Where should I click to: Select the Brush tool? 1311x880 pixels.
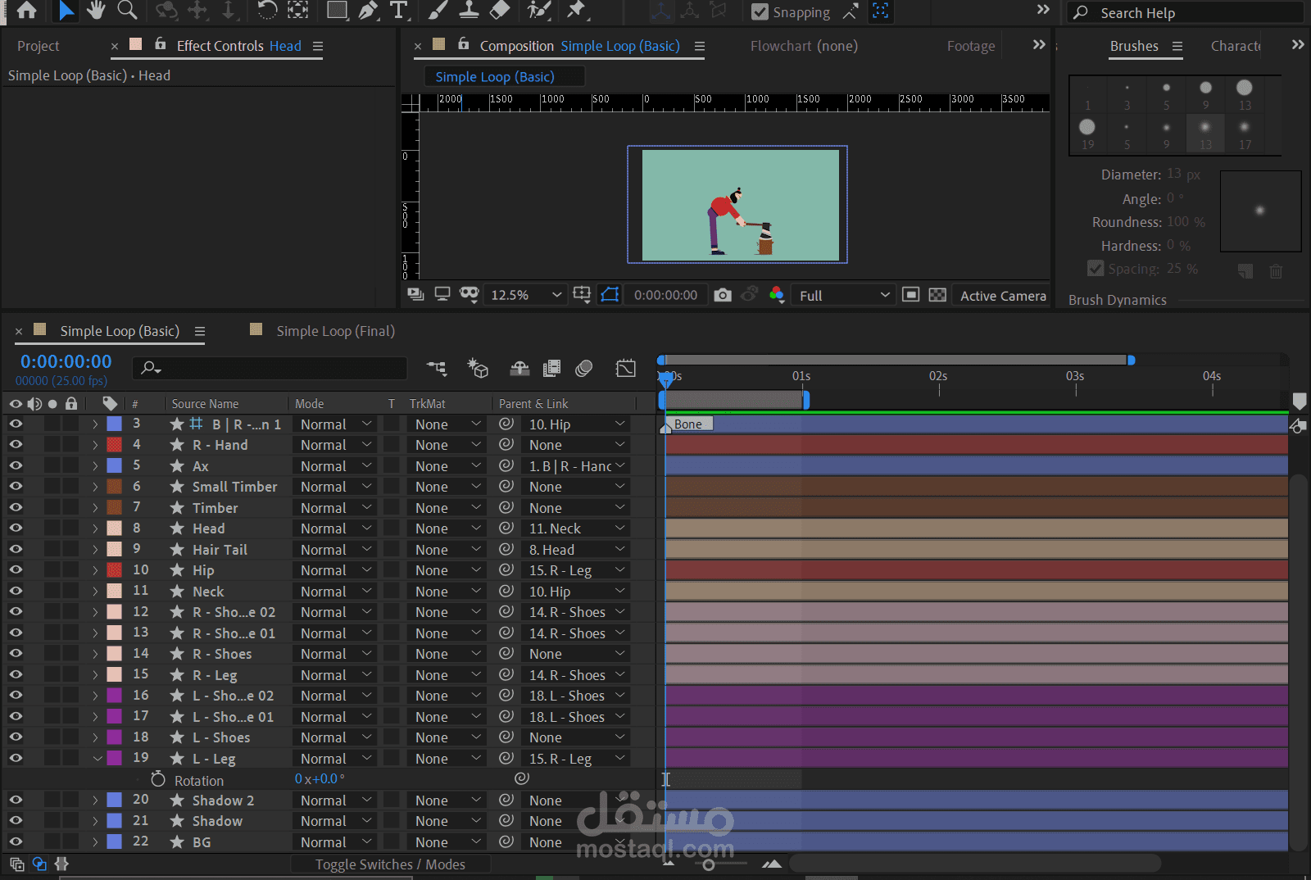tap(438, 10)
